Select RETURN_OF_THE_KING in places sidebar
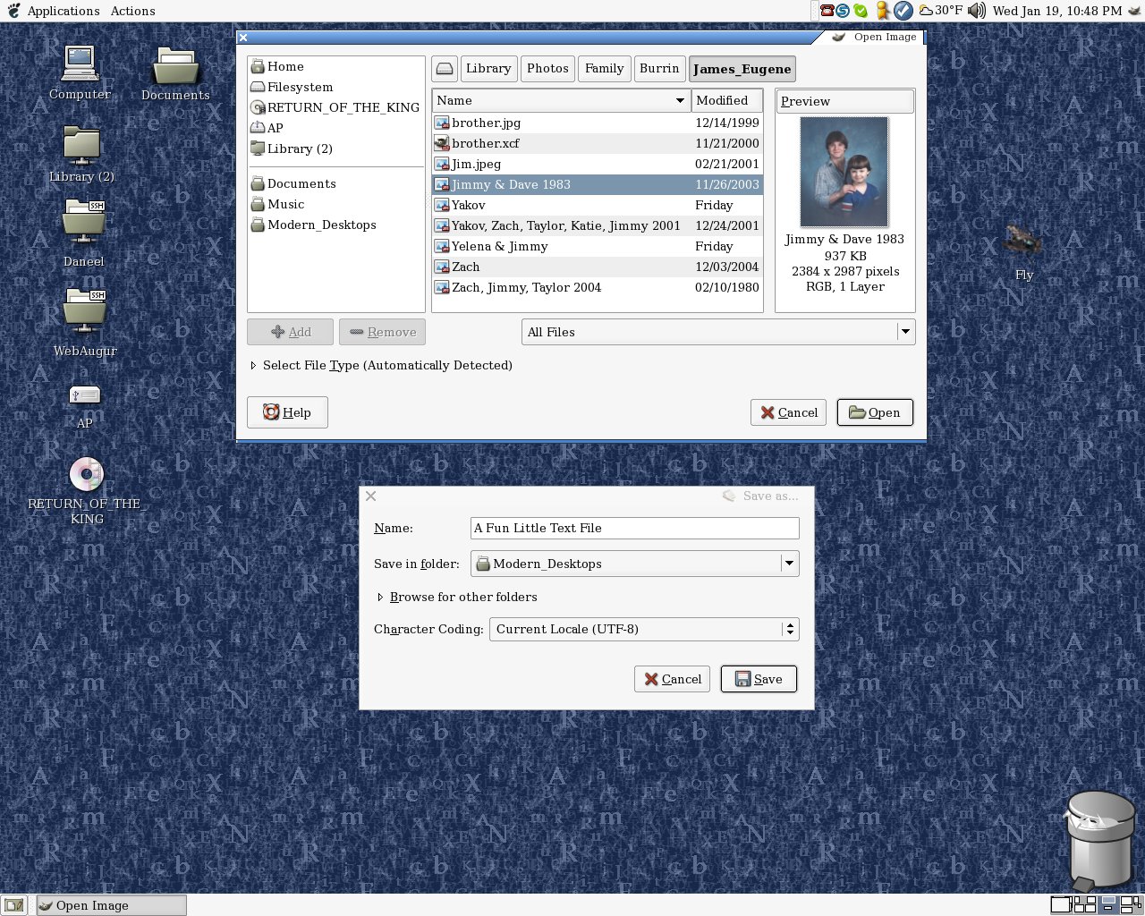1145x916 pixels. click(335, 107)
